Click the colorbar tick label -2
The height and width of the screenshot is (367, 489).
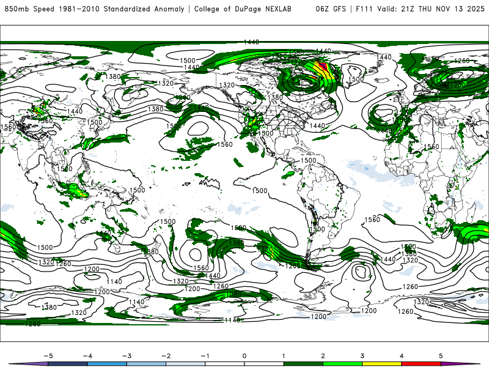pyautogui.click(x=166, y=356)
